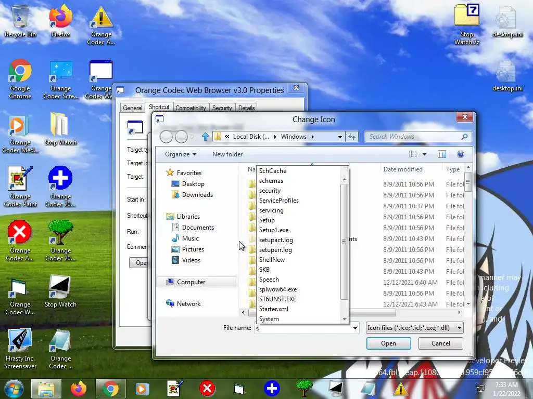Select the Orange Codec Paint desktop icon
The height and width of the screenshot is (399, 533).
click(x=20, y=187)
